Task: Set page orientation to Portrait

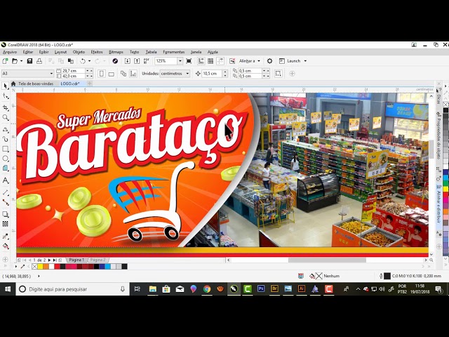Action: tap(101, 74)
